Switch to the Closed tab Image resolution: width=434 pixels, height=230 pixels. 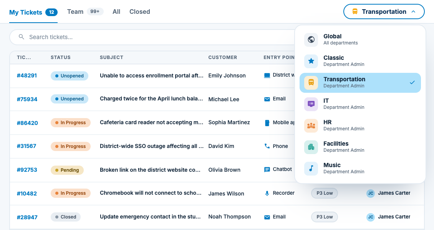click(140, 11)
